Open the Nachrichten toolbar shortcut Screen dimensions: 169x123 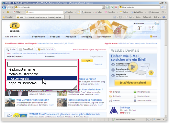tap(137, 12)
